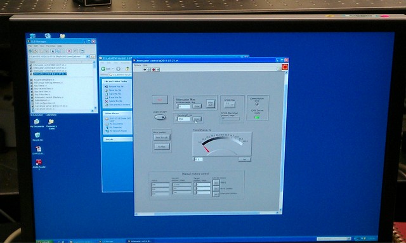The height and width of the screenshot is (243, 406).
Task: Expand the Details section in Explorer sidebar
Action: [x=117, y=140]
